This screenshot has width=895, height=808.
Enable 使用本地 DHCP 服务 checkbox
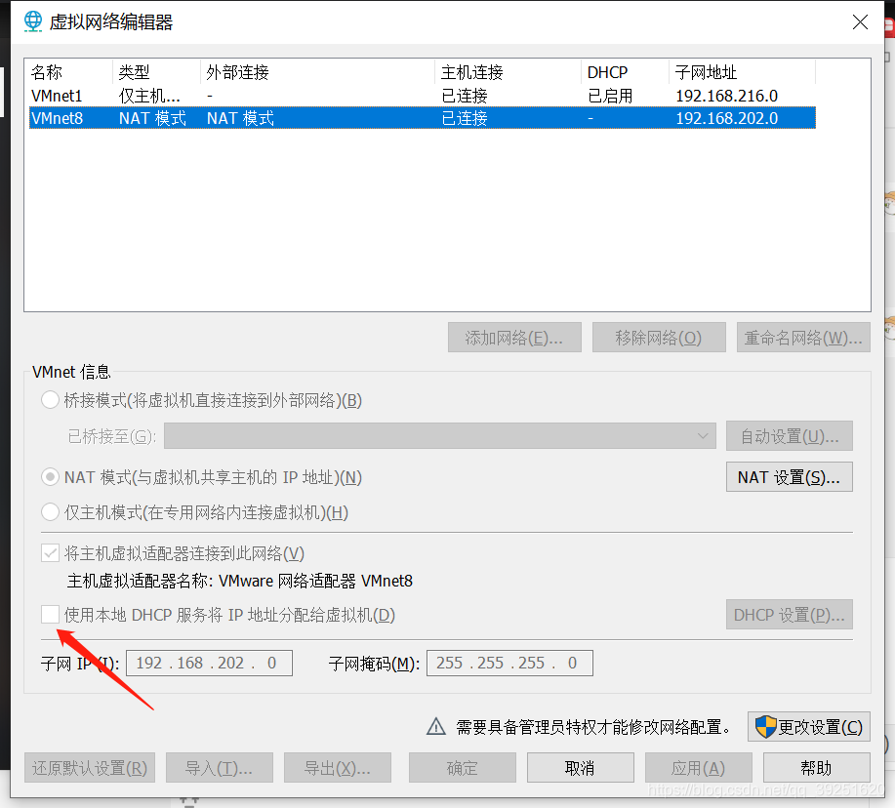click(x=50, y=615)
